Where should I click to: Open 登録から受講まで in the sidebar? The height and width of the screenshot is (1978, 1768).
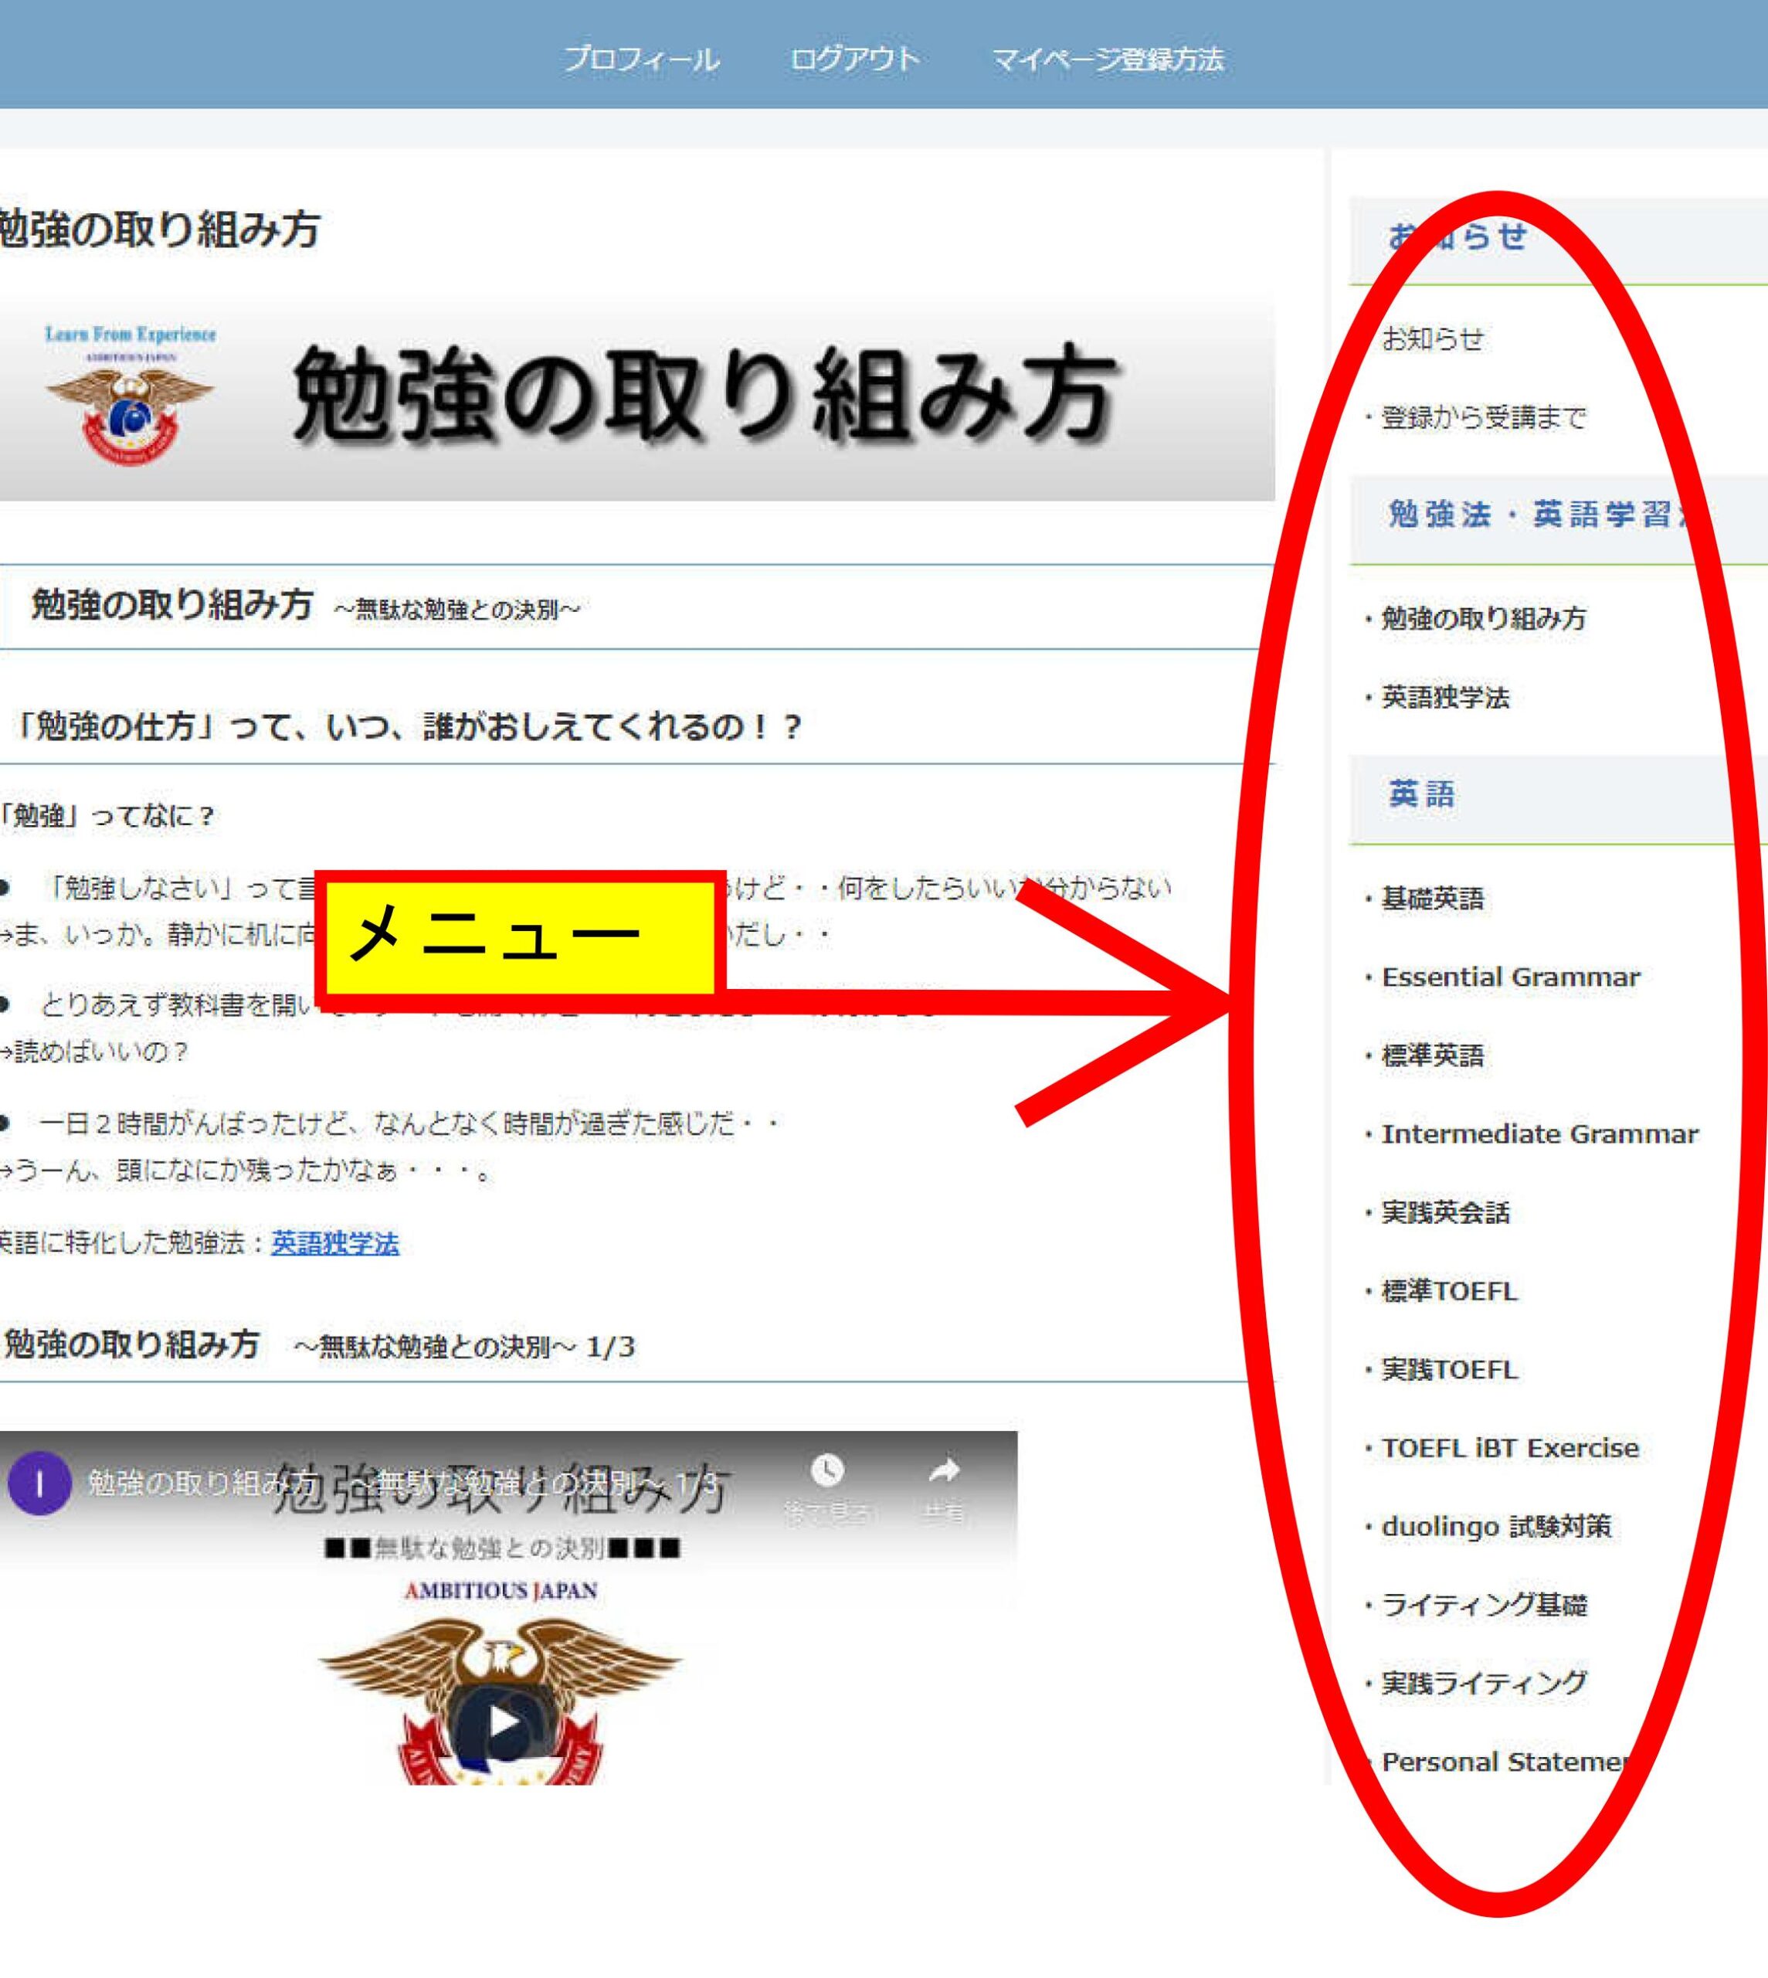[x=1483, y=418]
